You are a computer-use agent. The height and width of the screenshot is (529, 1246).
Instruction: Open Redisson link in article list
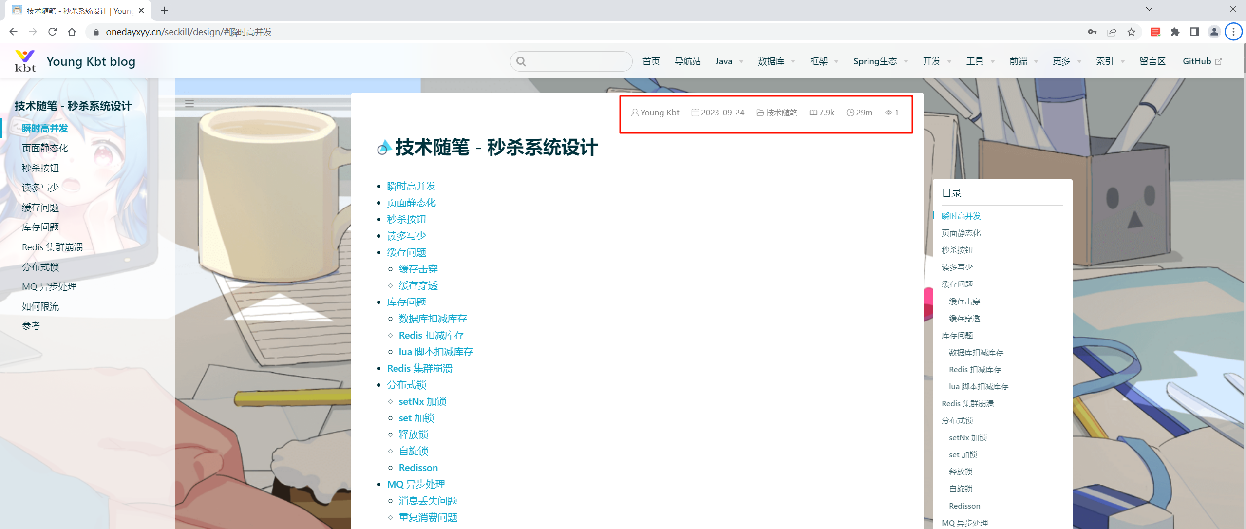point(418,468)
